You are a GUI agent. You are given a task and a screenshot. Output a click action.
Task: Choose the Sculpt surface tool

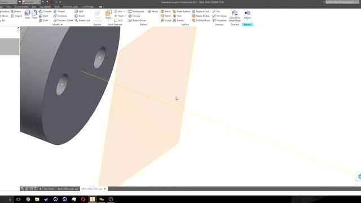(166, 20)
